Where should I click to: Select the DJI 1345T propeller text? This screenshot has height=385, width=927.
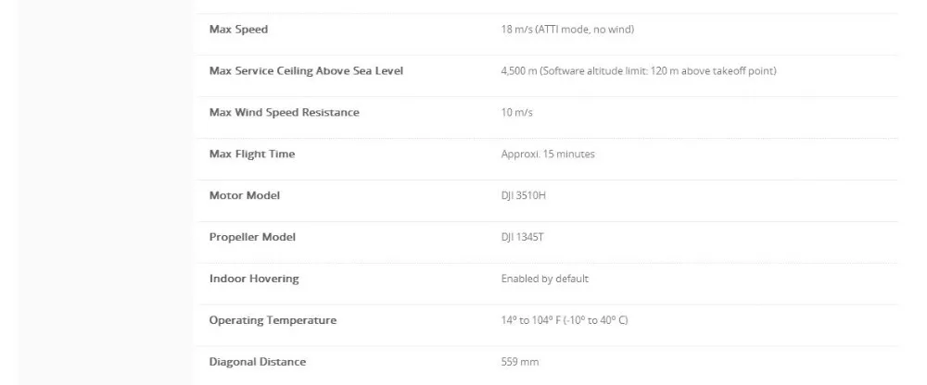point(522,237)
